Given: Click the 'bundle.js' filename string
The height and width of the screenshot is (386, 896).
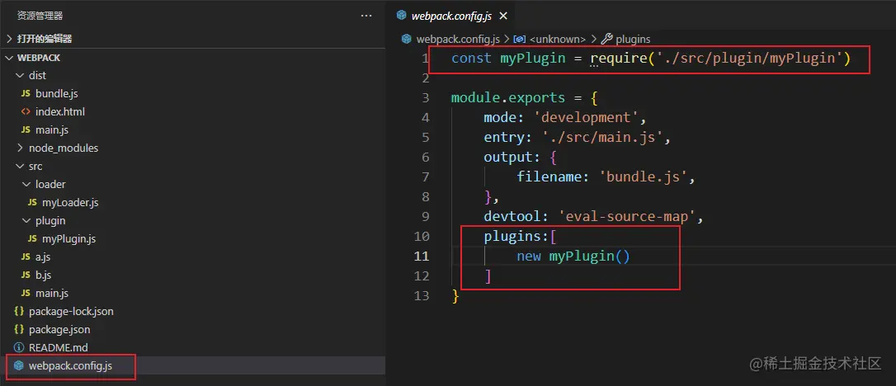Looking at the screenshot, I should tap(643, 177).
